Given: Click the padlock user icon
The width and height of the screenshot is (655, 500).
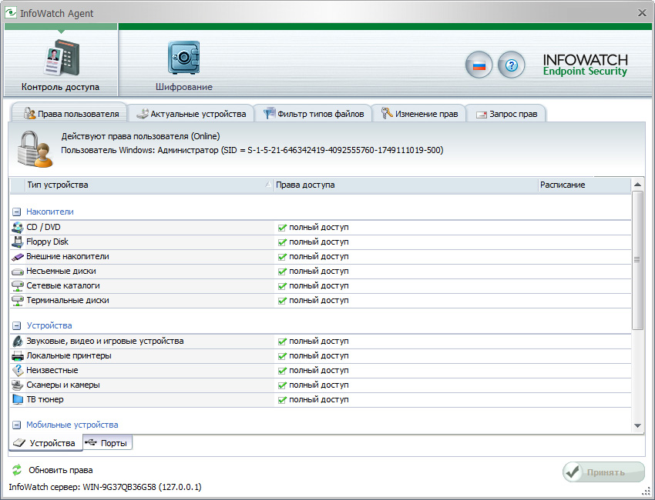Looking at the screenshot, I should [35, 149].
